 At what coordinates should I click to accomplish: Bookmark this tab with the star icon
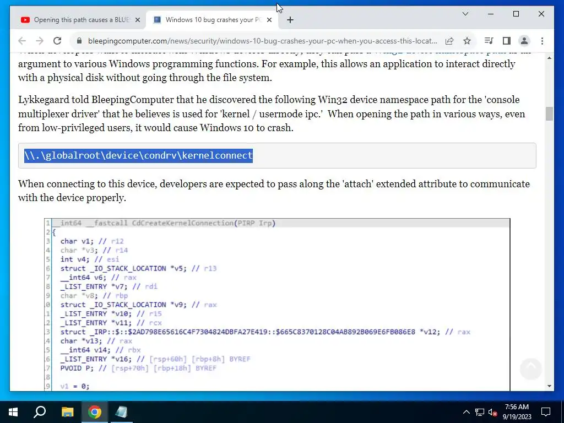(x=467, y=41)
